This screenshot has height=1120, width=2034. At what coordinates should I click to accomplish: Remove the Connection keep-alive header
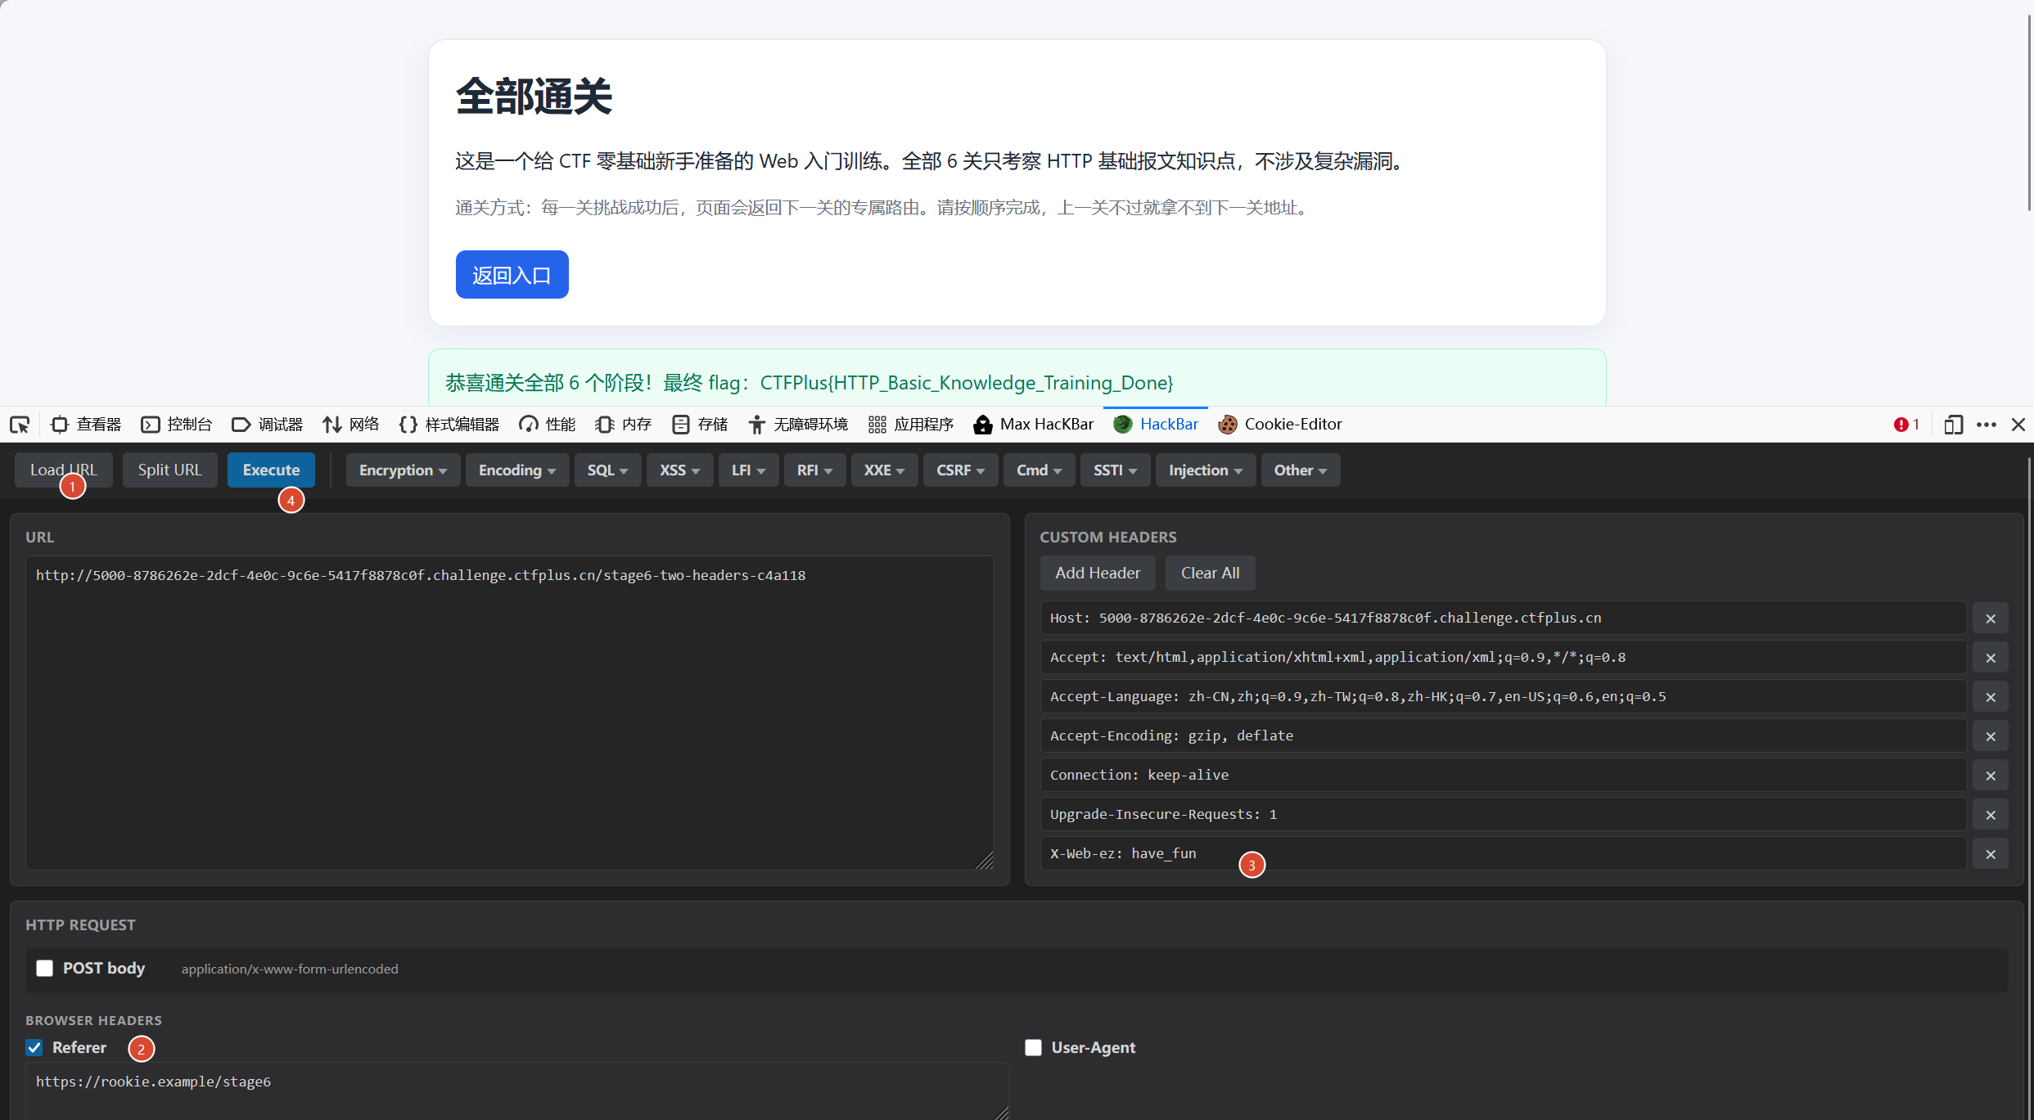pos(1991,776)
